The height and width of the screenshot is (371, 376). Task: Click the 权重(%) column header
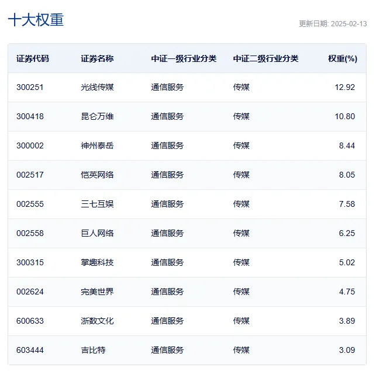[x=343, y=58]
